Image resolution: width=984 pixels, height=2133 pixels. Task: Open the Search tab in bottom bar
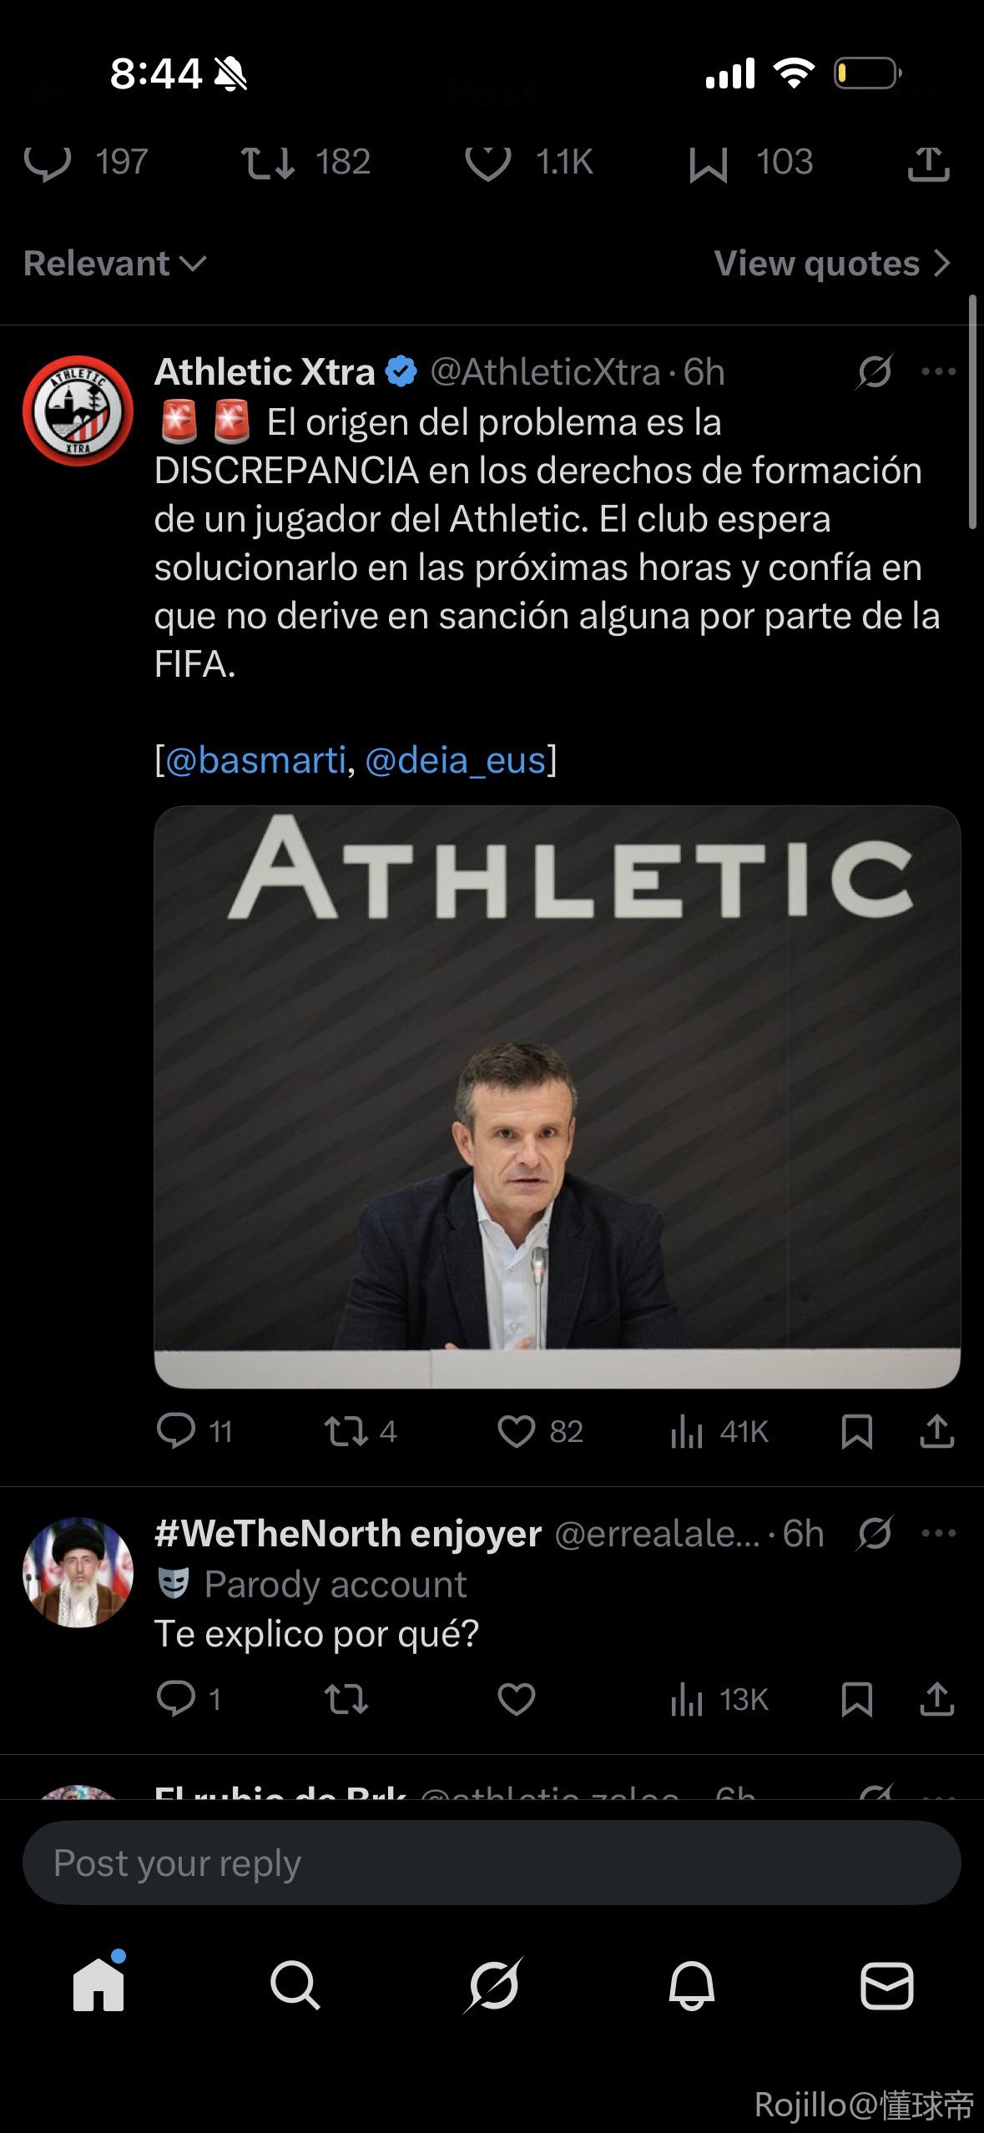point(295,1984)
